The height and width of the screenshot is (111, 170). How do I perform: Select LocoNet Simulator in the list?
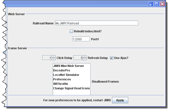pyautogui.click(x=66, y=75)
